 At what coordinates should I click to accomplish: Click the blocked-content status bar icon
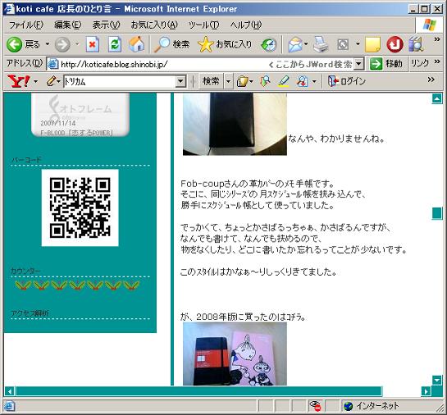point(315,406)
